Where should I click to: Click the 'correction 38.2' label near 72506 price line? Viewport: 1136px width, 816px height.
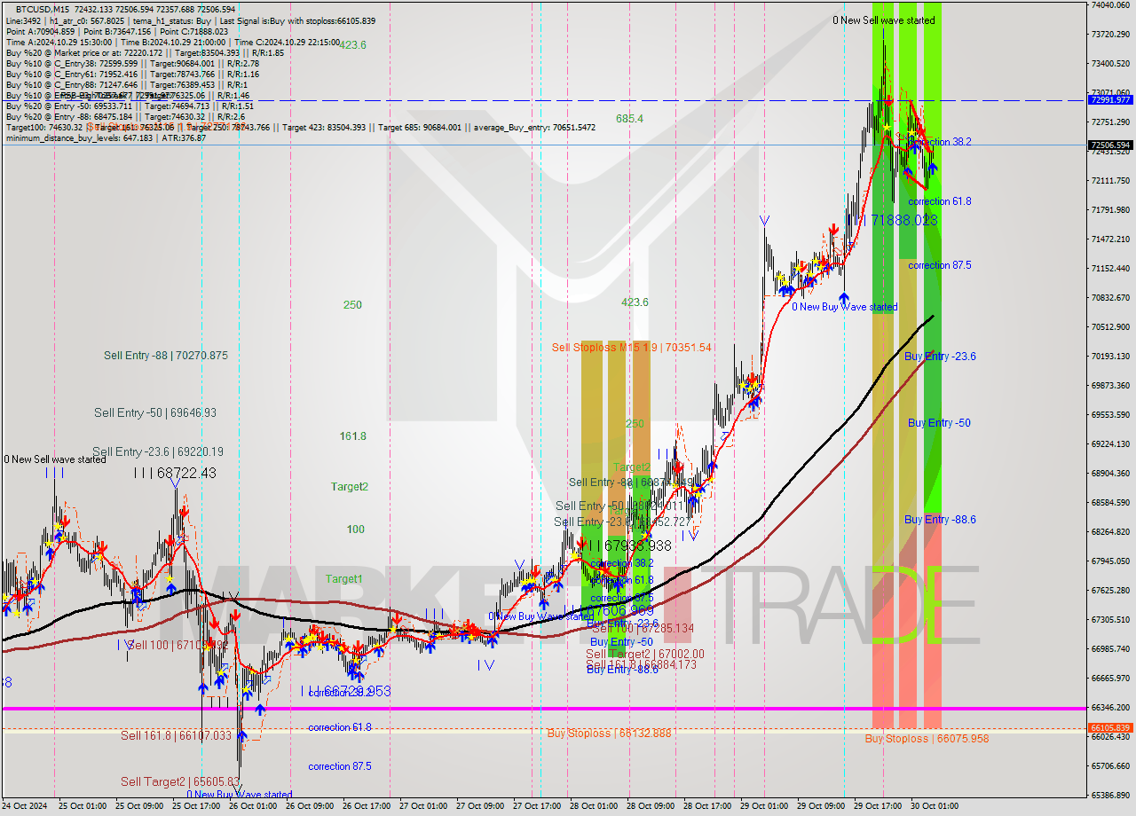point(940,142)
